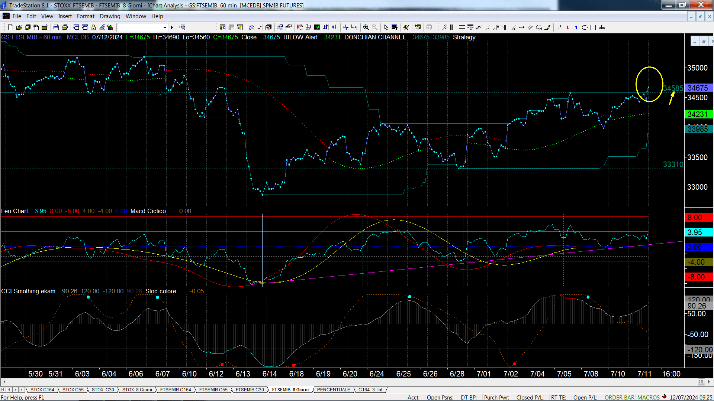
Task: Click the symbol lookup magnifier icon
Action: click(x=182, y=27)
